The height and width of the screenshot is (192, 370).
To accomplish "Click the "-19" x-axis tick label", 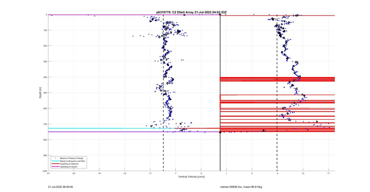I will (99, 173).
